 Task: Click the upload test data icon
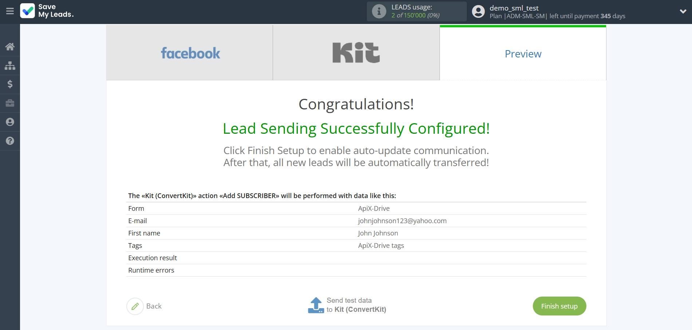(x=316, y=305)
